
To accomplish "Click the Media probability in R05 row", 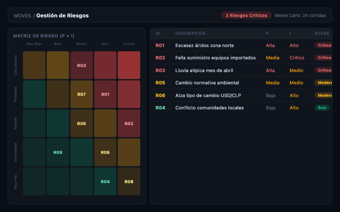I will coord(272,83).
